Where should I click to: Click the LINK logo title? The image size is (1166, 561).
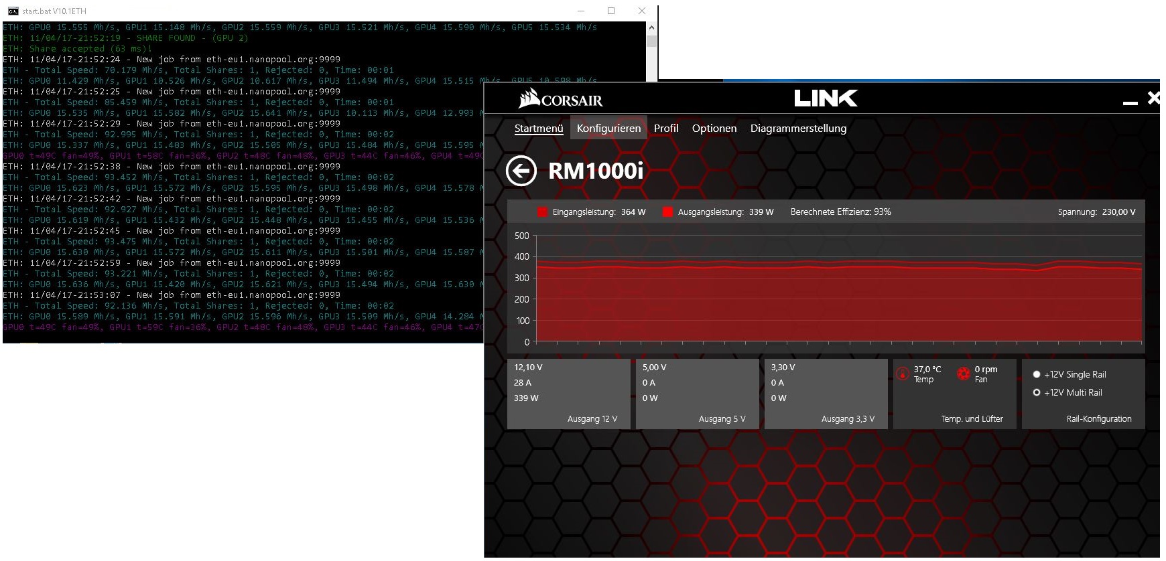click(x=826, y=98)
